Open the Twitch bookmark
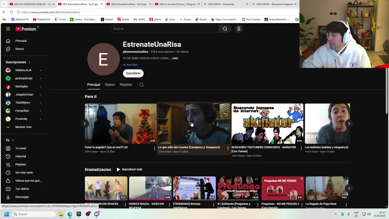389x219 pixels. (60, 19)
